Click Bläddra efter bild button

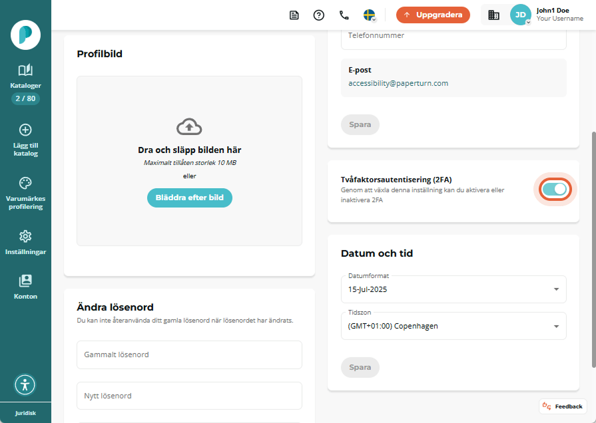(190, 198)
